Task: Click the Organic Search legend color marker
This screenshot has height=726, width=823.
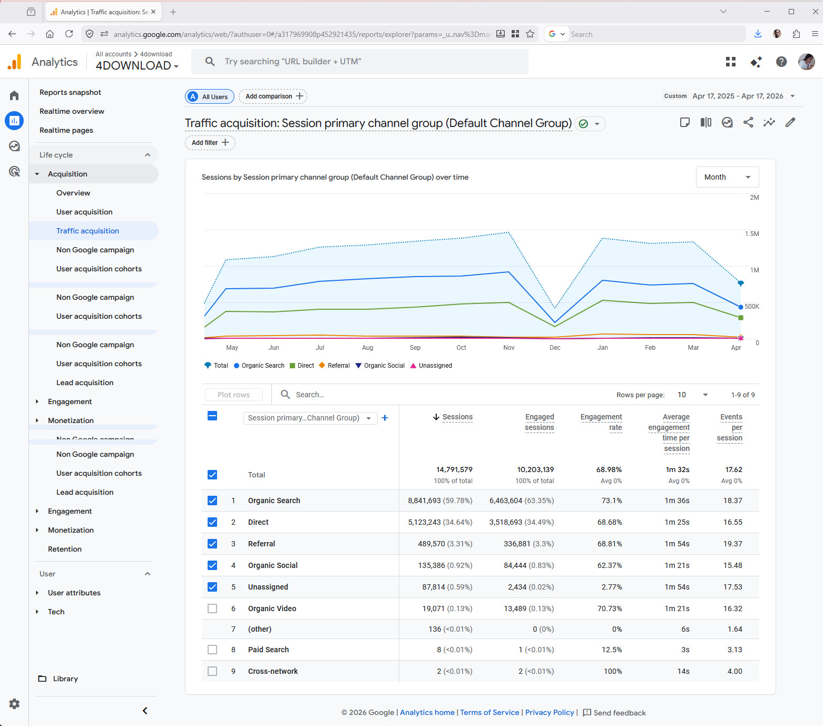Action: (x=237, y=366)
